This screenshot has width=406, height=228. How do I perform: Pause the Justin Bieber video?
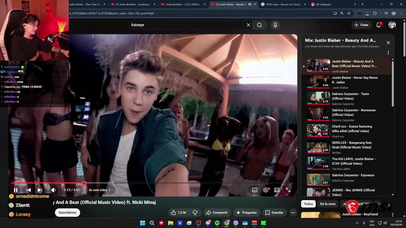tap(16, 190)
